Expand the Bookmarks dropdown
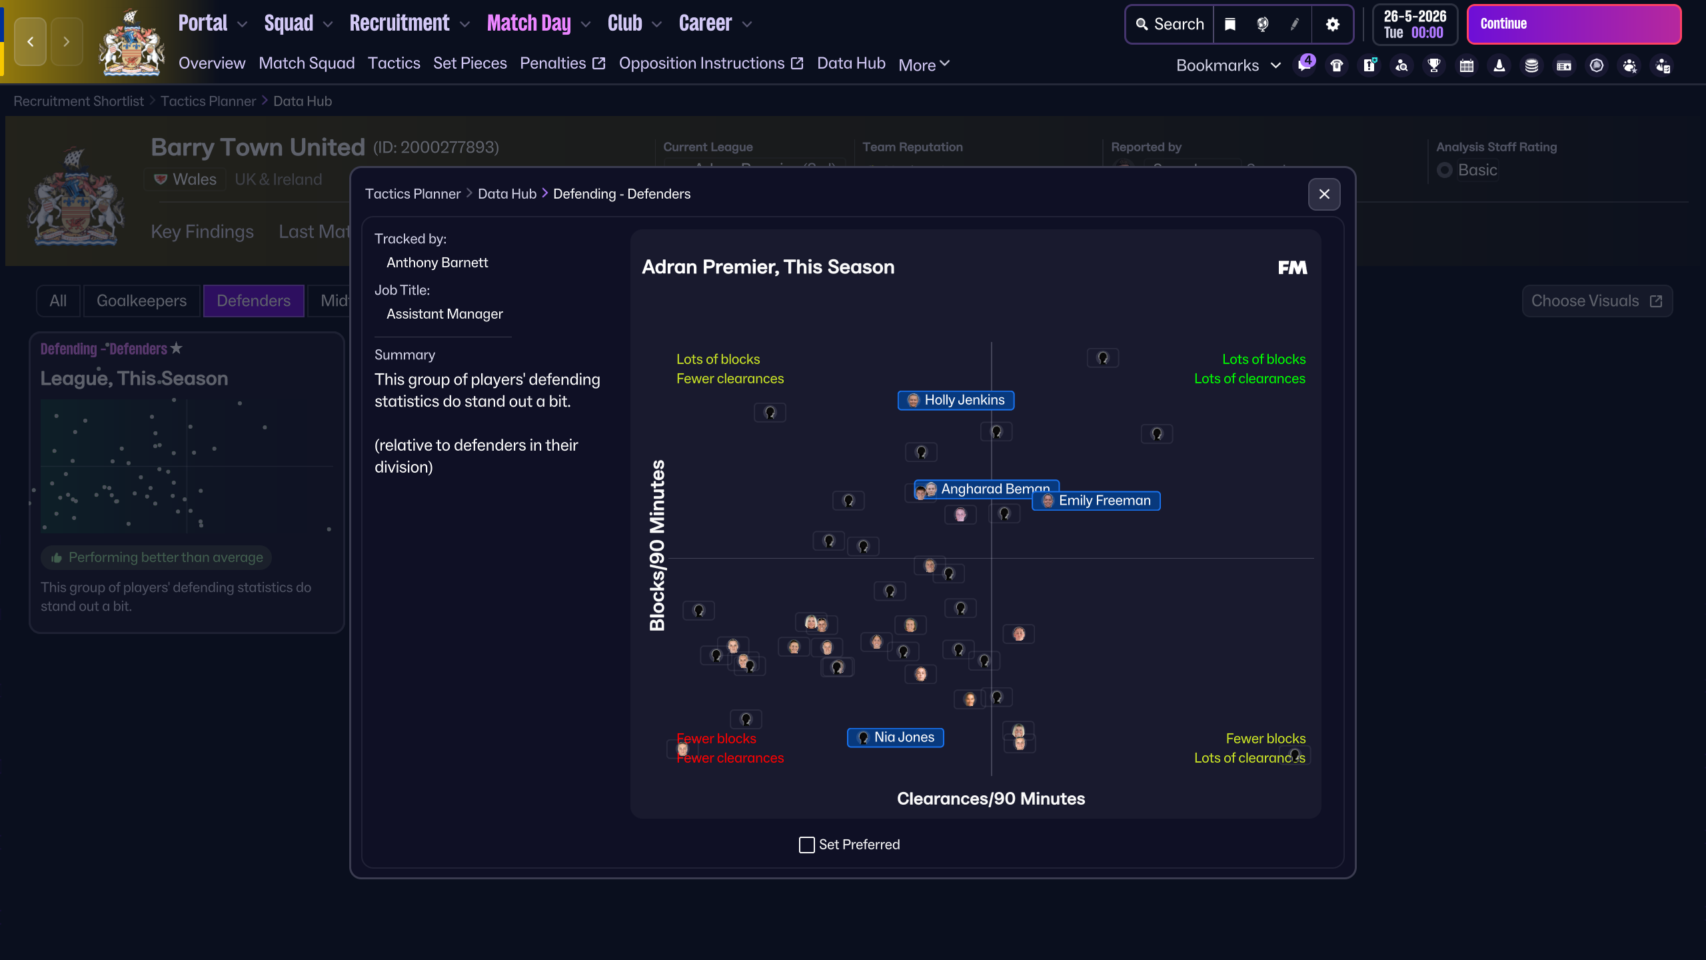Viewport: 1706px width, 960px height. [1275, 65]
